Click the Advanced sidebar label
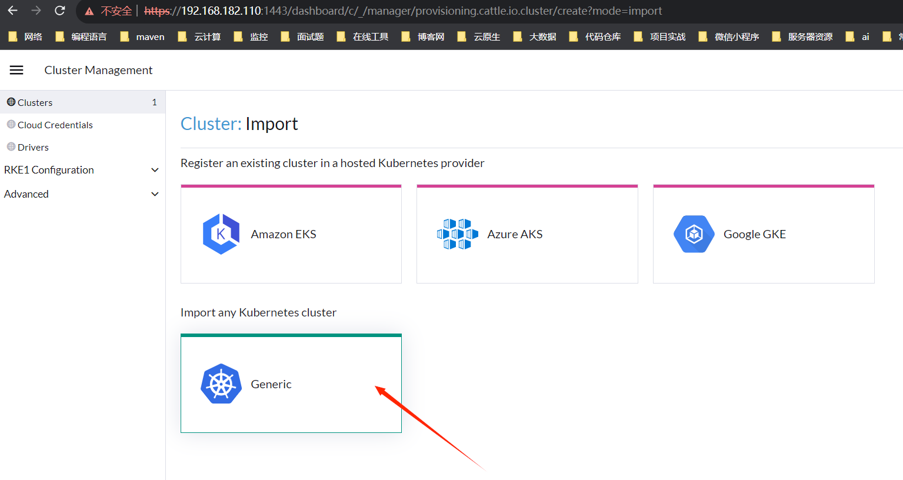Viewport: 903px width, 480px height. [x=26, y=194]
